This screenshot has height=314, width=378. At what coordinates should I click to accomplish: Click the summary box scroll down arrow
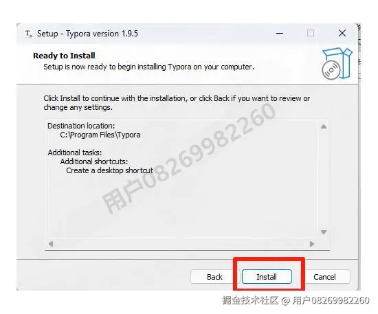(324, 232)
